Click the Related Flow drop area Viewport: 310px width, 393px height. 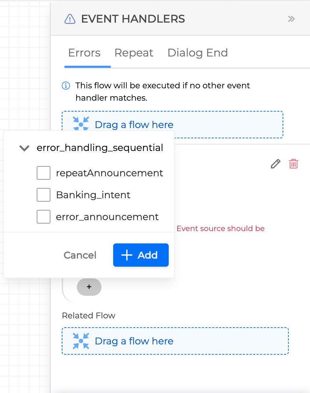pyautogui.click(x=175, y=341)
